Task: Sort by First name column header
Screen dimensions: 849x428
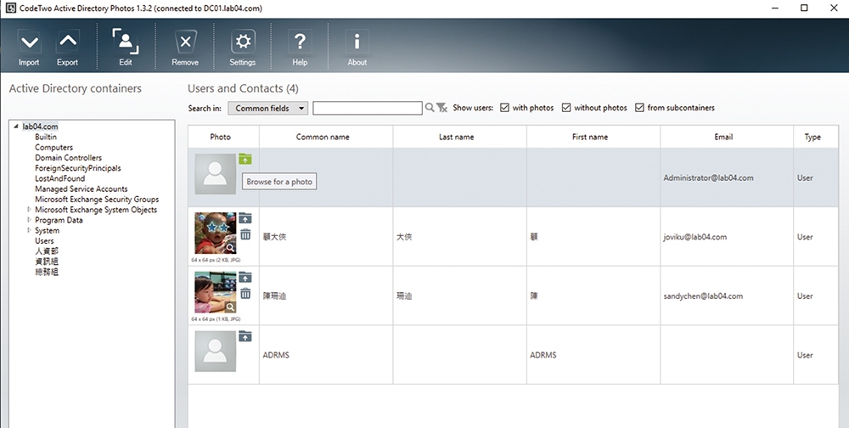Action: (x=593, y=137)
